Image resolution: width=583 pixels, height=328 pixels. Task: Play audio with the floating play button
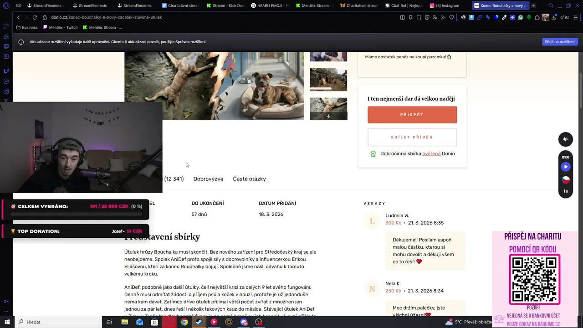(x=566, y=167)
